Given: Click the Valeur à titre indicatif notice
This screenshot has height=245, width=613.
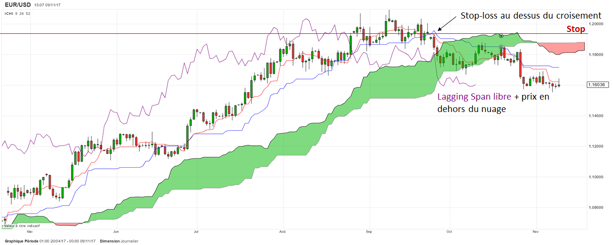Looking at the screenshot, I should pos(21,225).
